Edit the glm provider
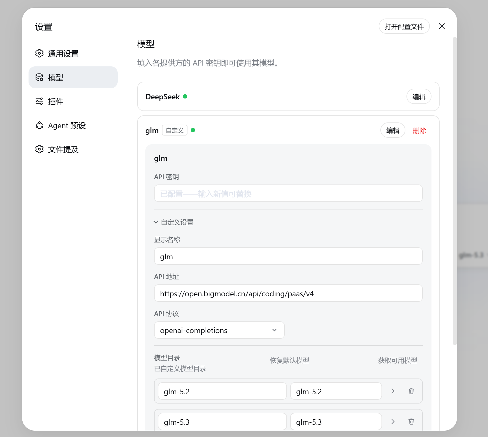This screenshot has width=488, height=437. click(393, 130)
